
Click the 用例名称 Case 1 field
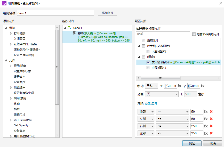[55, 13]
